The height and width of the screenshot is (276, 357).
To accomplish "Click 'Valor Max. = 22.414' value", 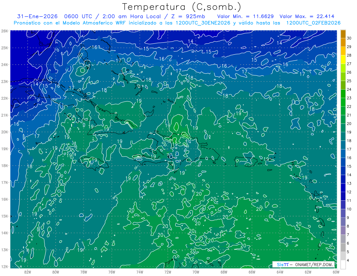I will [x=307, y=16].
